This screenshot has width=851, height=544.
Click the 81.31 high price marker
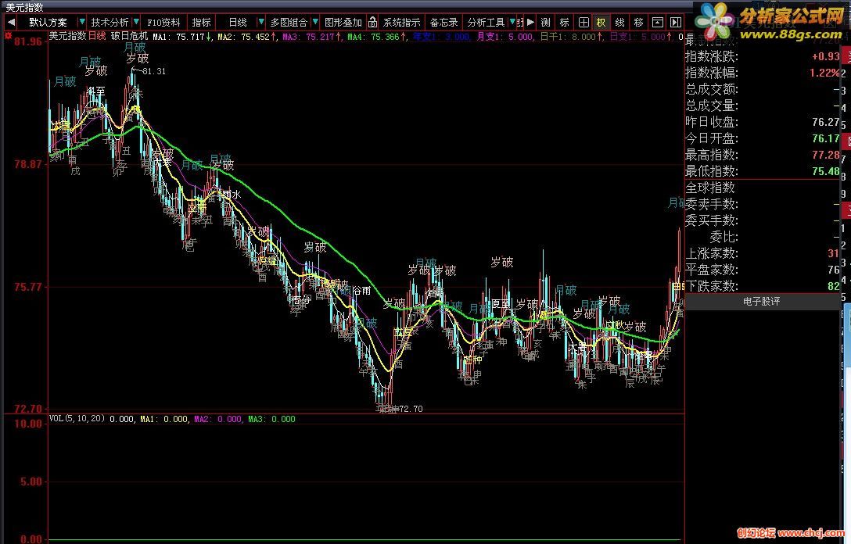tap(154, 71)
